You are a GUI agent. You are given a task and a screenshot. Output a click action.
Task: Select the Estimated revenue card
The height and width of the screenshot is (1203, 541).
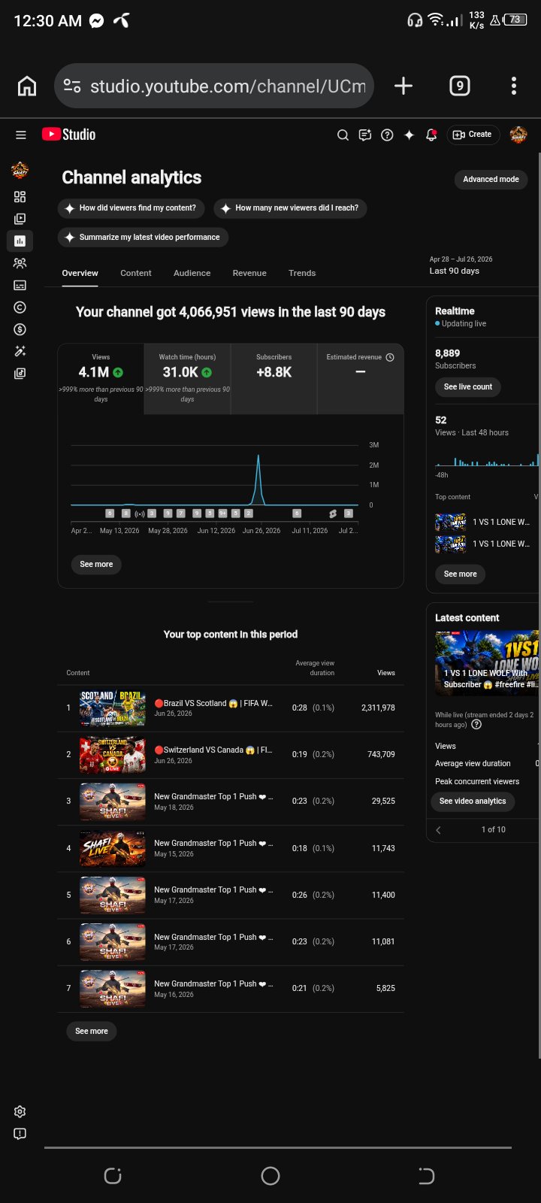tap(361, 379)
